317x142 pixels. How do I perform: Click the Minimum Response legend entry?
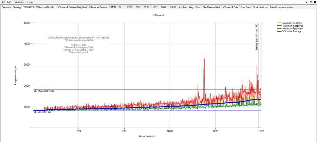[290, 29]
